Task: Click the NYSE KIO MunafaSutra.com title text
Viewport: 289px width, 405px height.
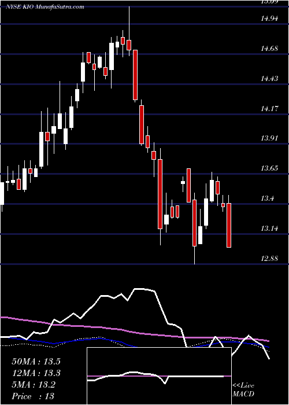Action: point(45,7)
